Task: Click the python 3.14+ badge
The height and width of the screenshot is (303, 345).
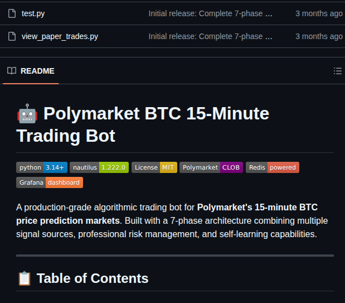Action: point(42,167)
